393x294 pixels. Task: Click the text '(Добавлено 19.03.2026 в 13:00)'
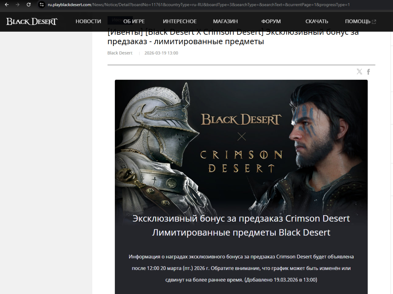[x=281, y=280]
